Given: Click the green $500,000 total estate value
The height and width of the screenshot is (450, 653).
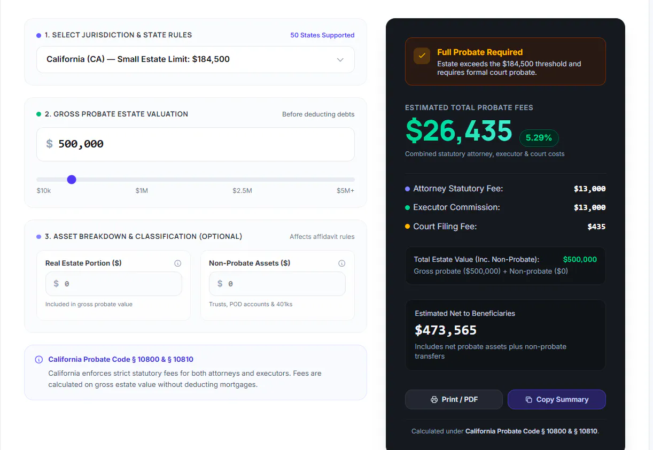Looking at the screenshot, I should [580, 259].
